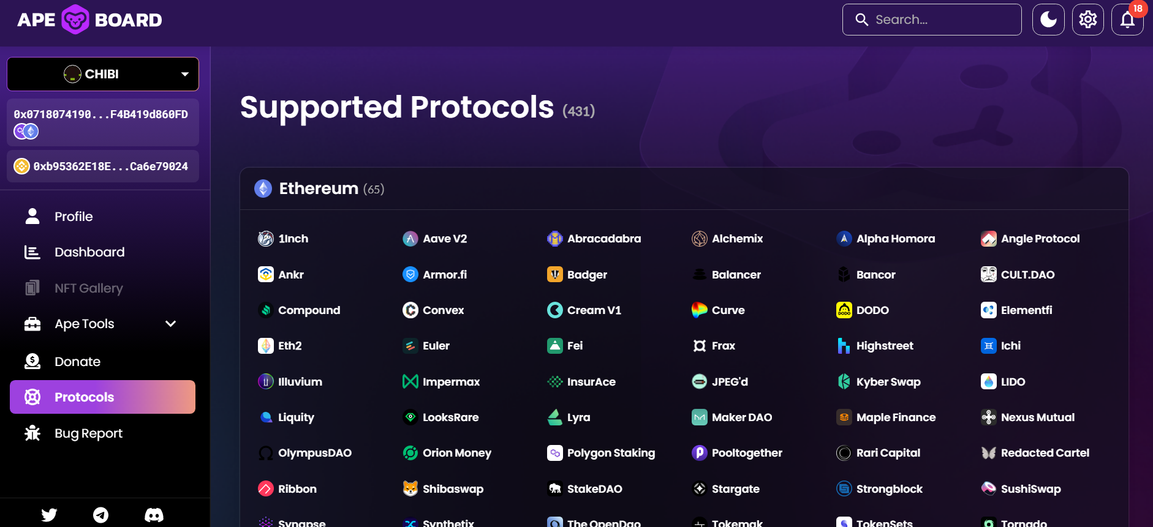Click the Badger protocol icon
This screenshot has width=1153, height=527.
pos(555,274)
